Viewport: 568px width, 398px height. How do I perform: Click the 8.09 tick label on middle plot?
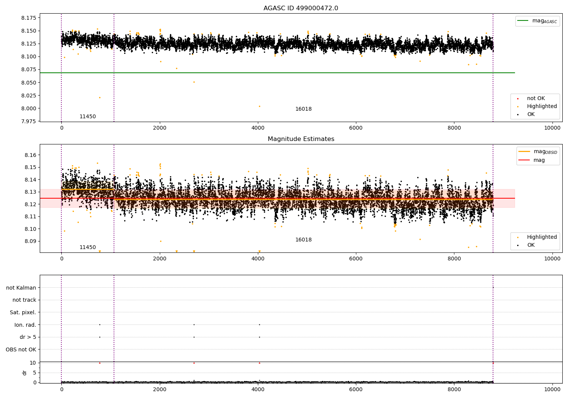[30, 241]
